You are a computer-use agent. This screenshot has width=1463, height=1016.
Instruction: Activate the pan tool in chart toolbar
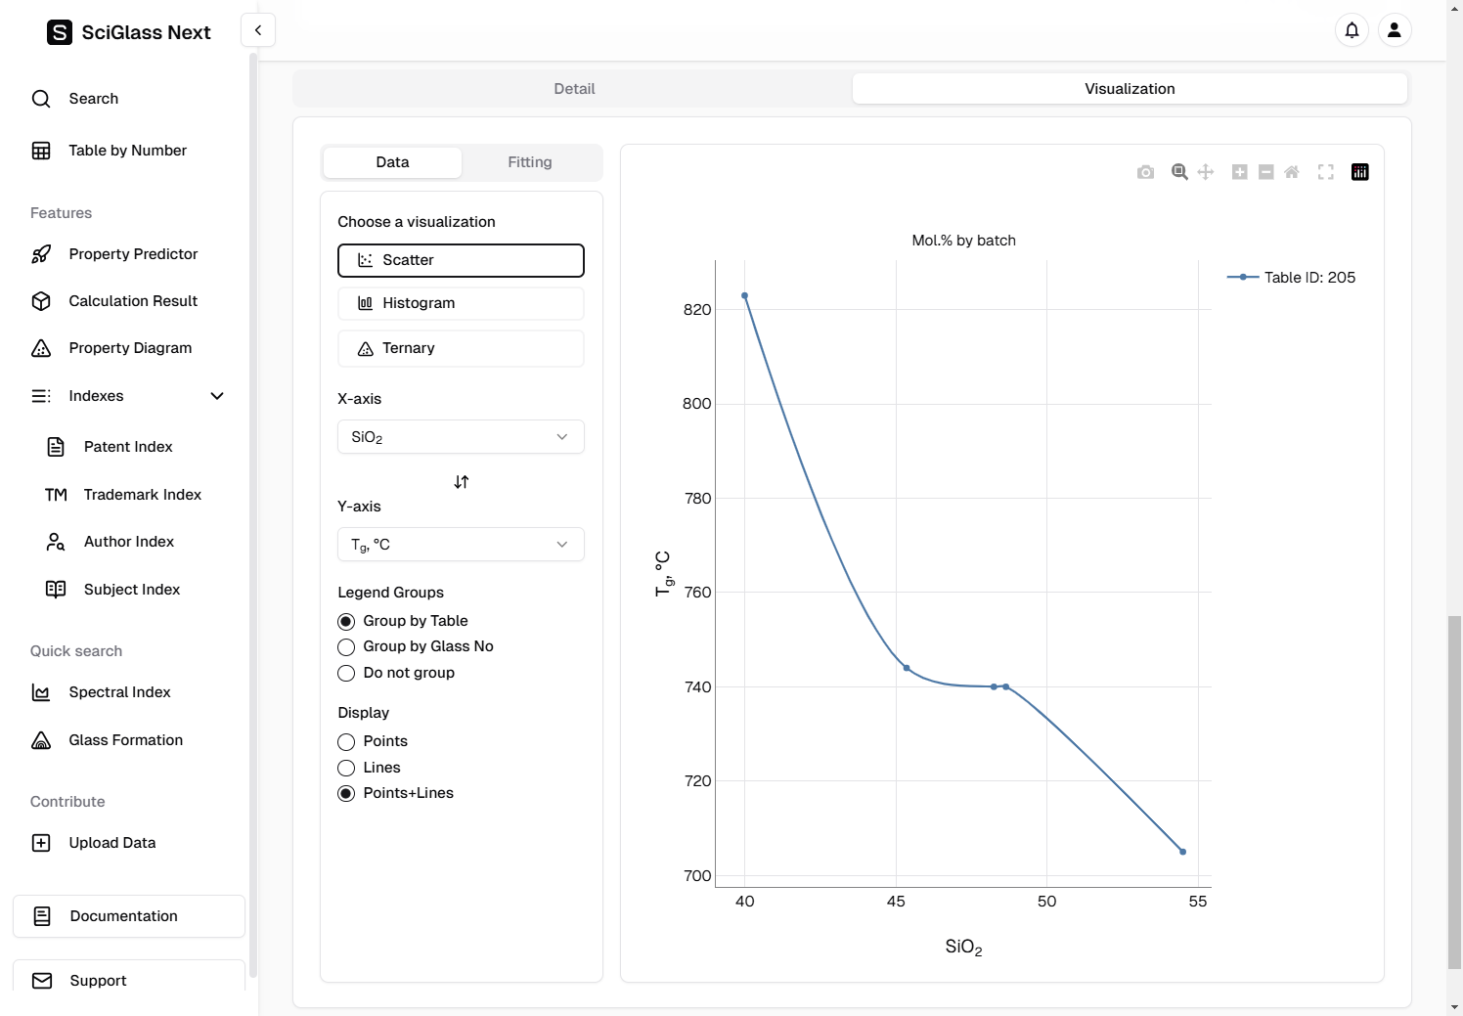1206,172
